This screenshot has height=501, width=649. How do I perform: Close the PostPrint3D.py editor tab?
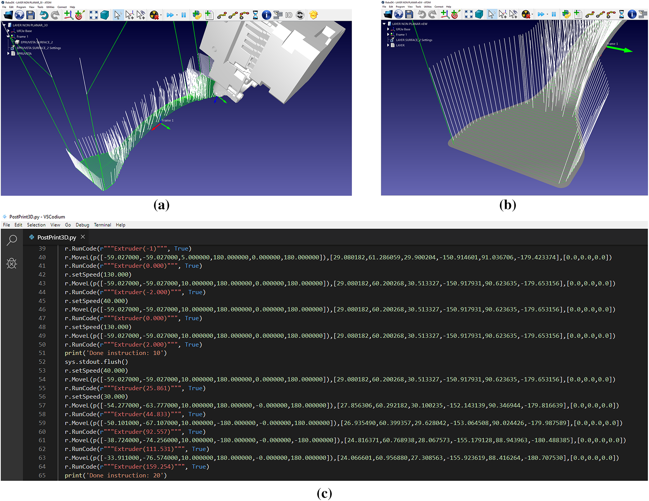click(x=83, y=237)
